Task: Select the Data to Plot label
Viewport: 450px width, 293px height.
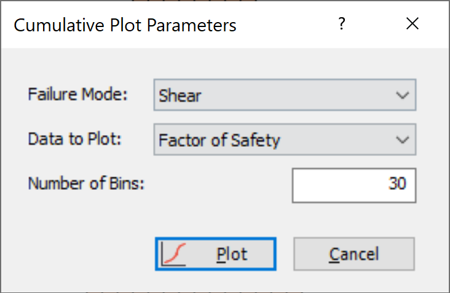Action: click(x=74, y=139)
